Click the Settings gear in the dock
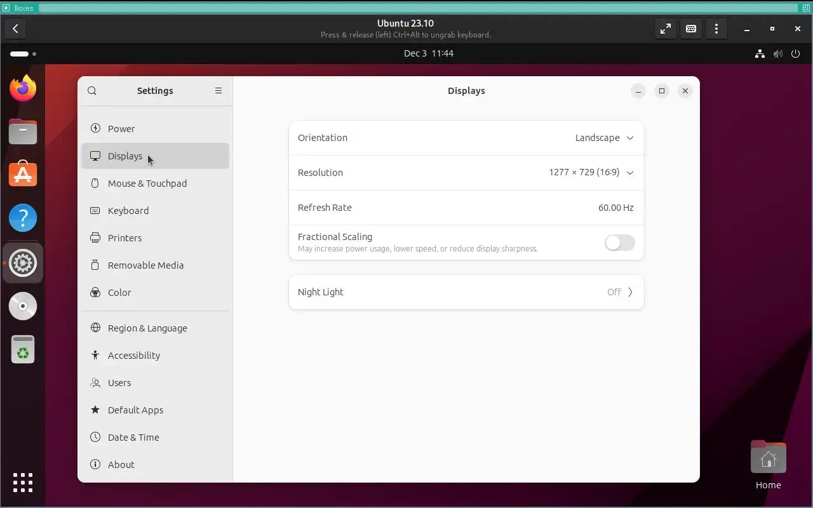This screenshot has height=508, width=813. [23, 263]
